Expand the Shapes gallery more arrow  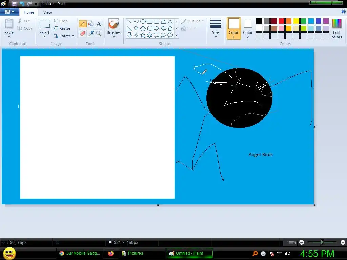pos(176,35)
